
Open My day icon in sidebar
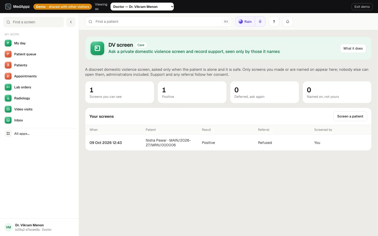coord(8,43)
